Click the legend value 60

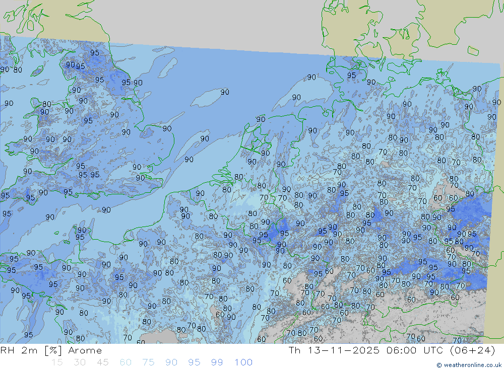(125, 362)
